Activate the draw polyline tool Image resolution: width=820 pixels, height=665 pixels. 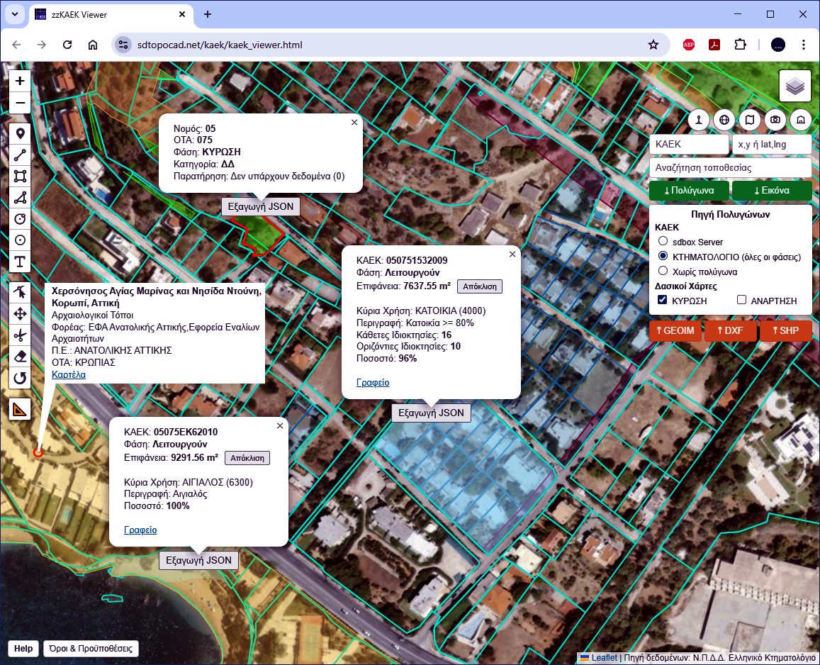pos(20,155)
